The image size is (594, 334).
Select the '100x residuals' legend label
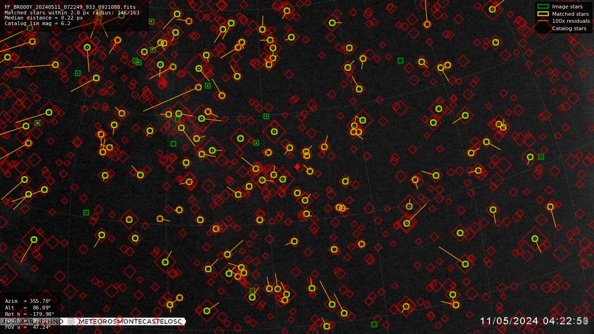571,21
